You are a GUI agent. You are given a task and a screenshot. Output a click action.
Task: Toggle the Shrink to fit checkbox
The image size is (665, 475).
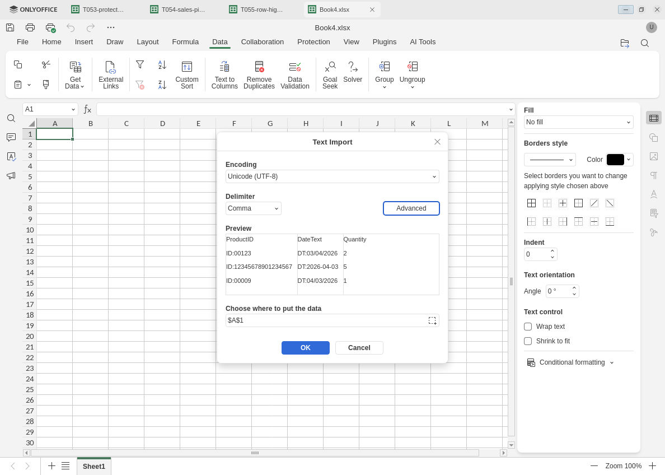tap(528, 341)
